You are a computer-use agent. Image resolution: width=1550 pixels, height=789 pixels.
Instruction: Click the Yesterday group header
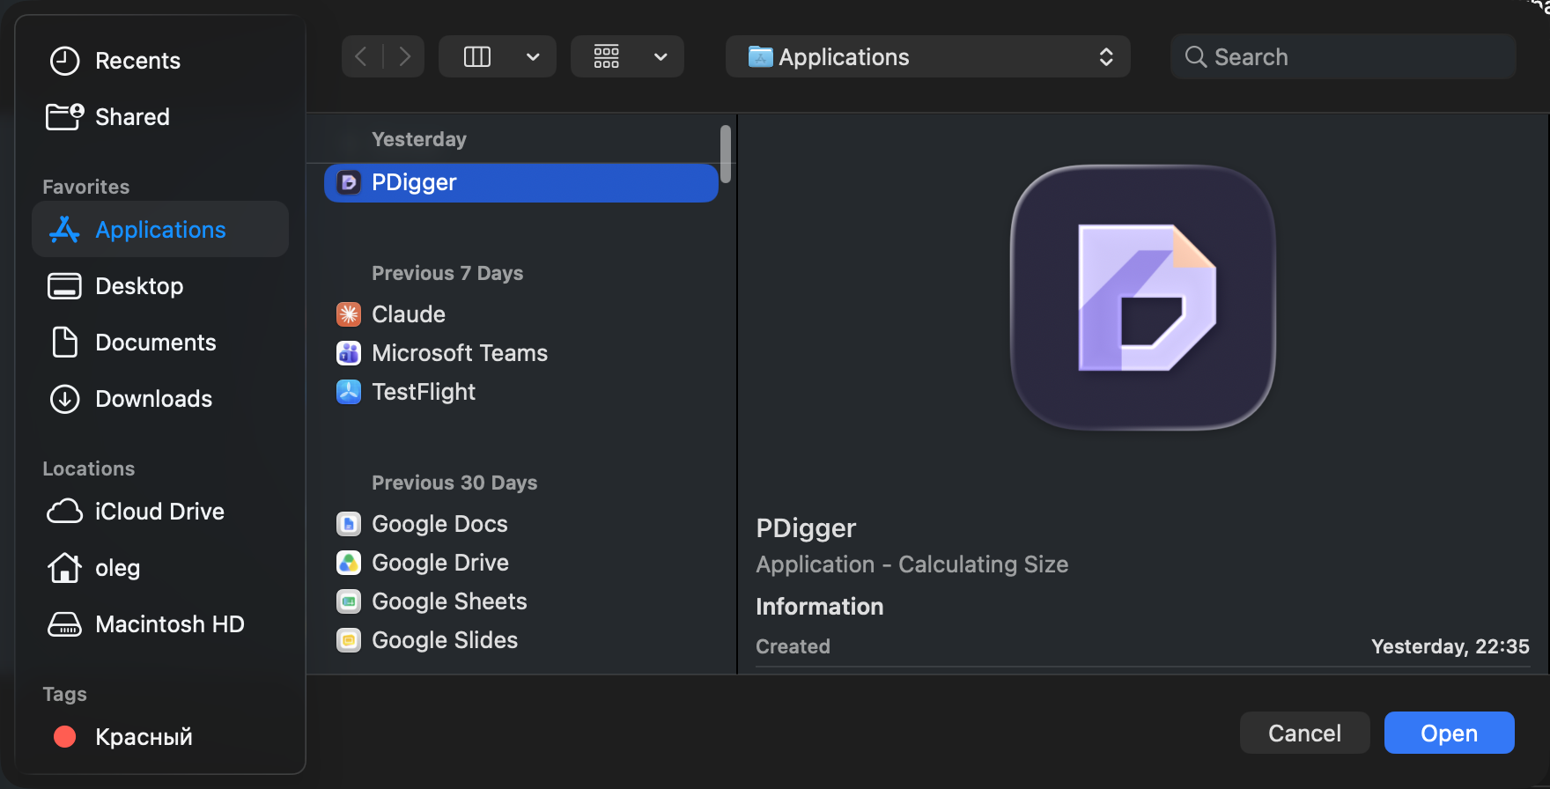(419, 139)
